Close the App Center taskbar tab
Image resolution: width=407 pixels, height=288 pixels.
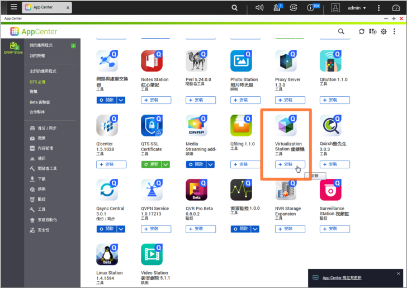click(68, 8)
